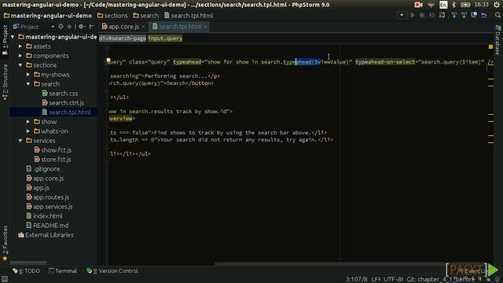The height and width of the screenshot is (283, 503).
Task: Open Project panel settings gear
Action: (x=81, y=27)
